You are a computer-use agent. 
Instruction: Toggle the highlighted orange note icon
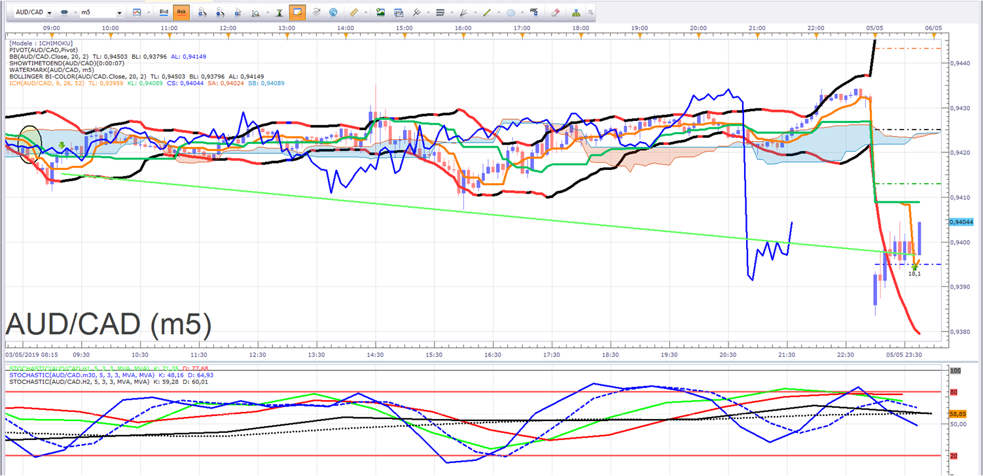[x=297, y=12]
